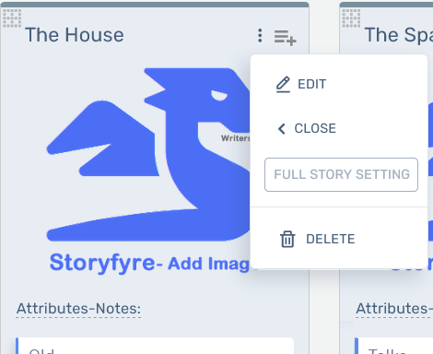
Task: Click the second card's note starting "Talks"
Action: tap(393, 346)
